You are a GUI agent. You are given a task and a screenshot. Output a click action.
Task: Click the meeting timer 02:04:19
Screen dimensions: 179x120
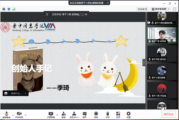[x=142, y=9]
